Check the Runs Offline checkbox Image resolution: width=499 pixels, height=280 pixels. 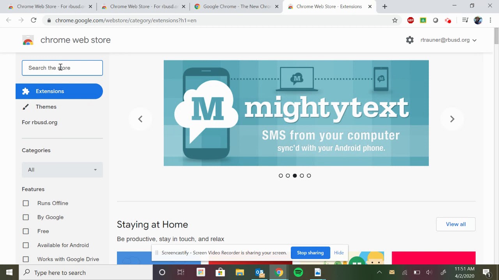click(26, 203)
